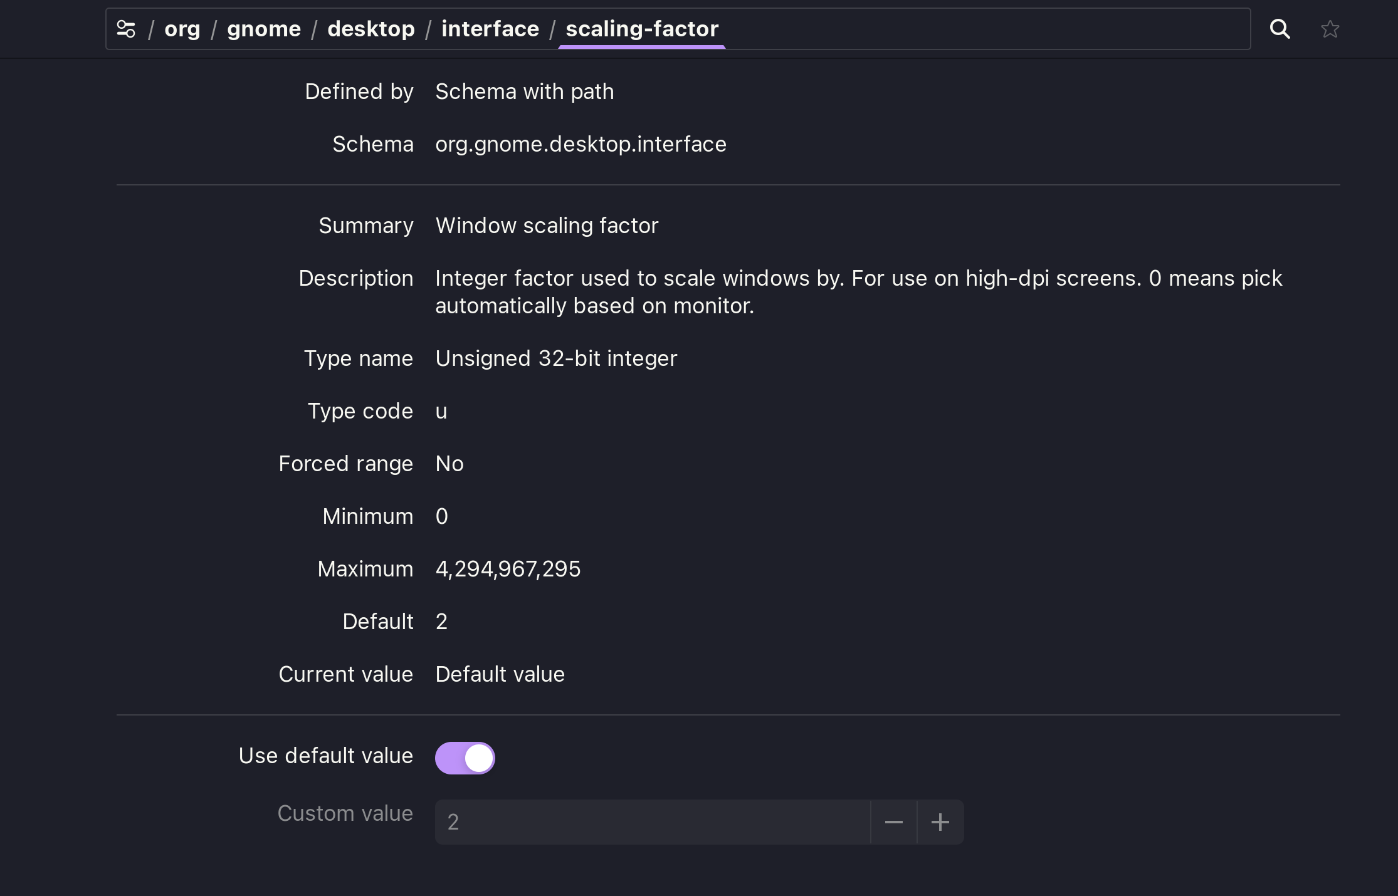
Task: Click the Unsigned 32-bit integer type name
Action: (556, 358)
